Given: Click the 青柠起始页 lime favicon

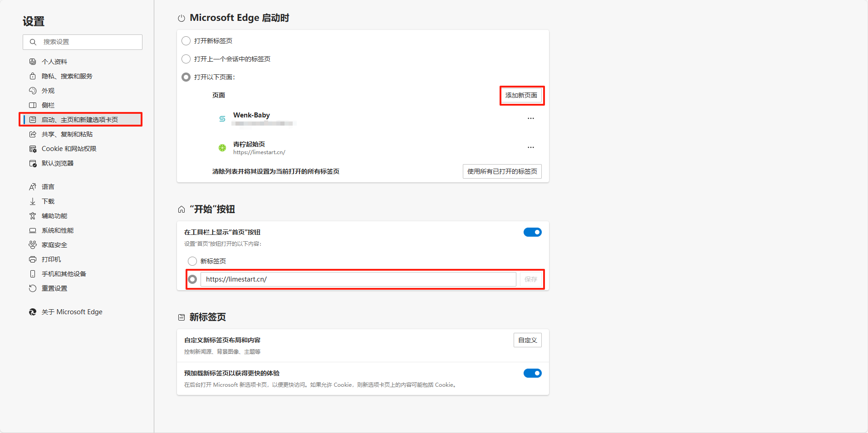Looking at the screenshot, I should [x=222, y=148].
